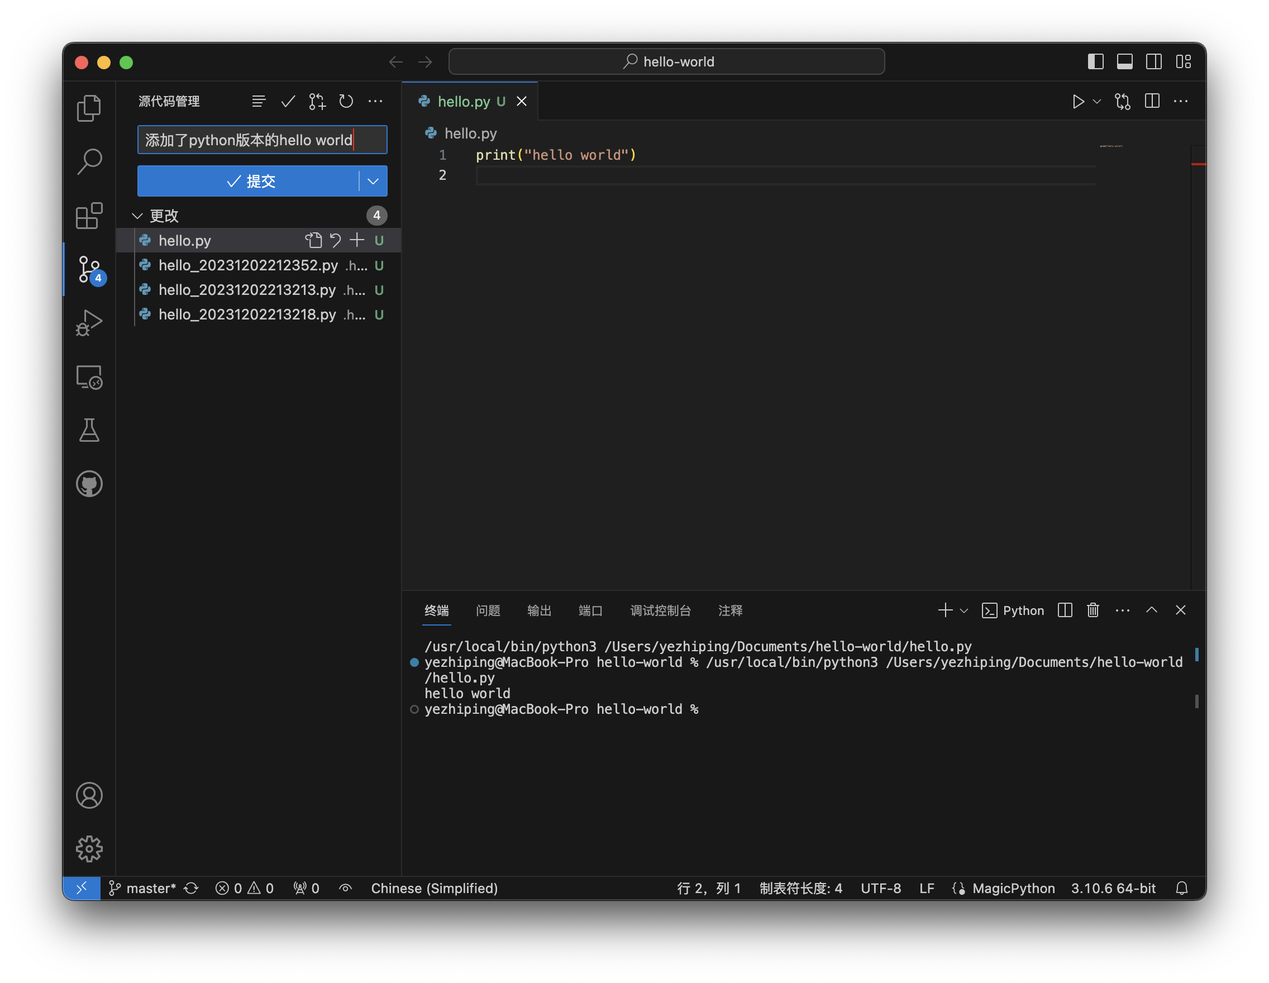1269x983 pixels.
Task: Select hello_20231202213213.py in changes list
Action: pyautogui.click(x=259, y=290)
